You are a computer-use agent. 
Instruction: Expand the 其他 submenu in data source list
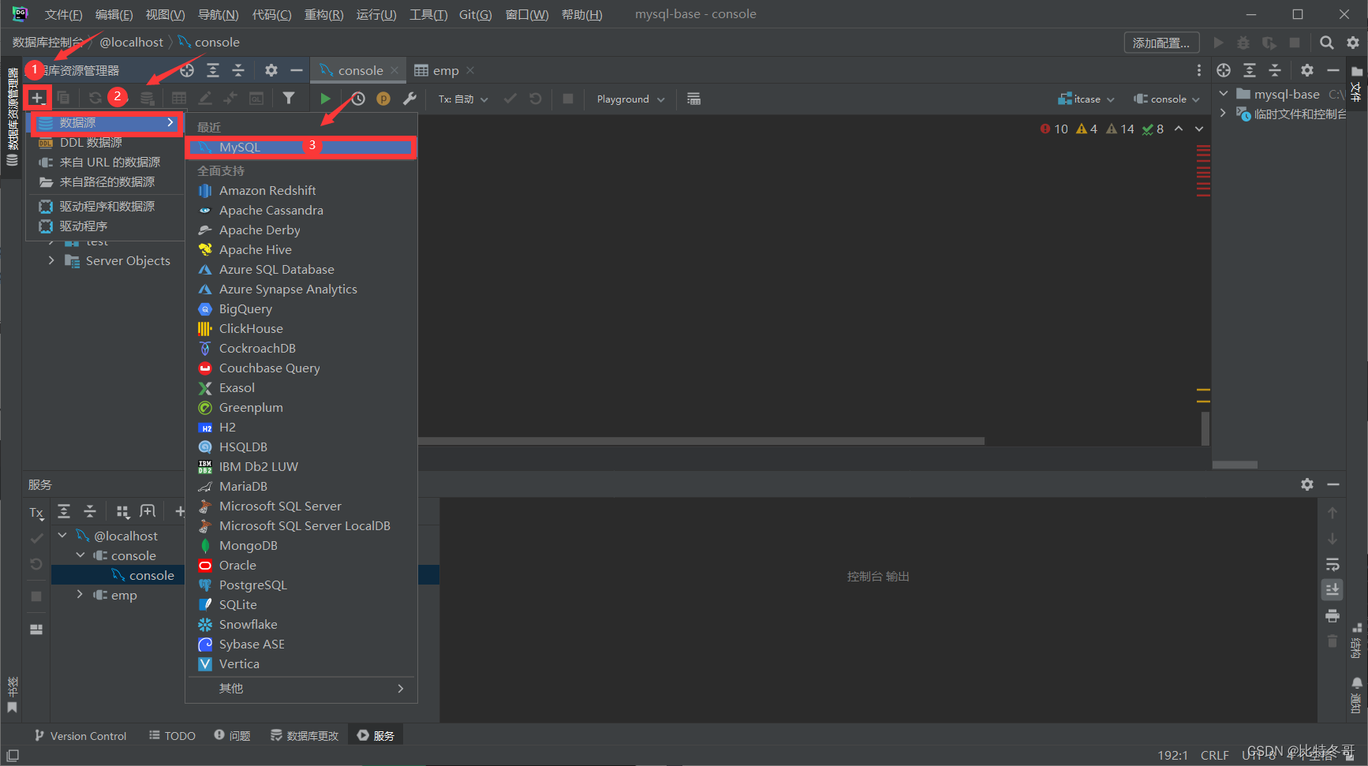[x=301, y=689]
